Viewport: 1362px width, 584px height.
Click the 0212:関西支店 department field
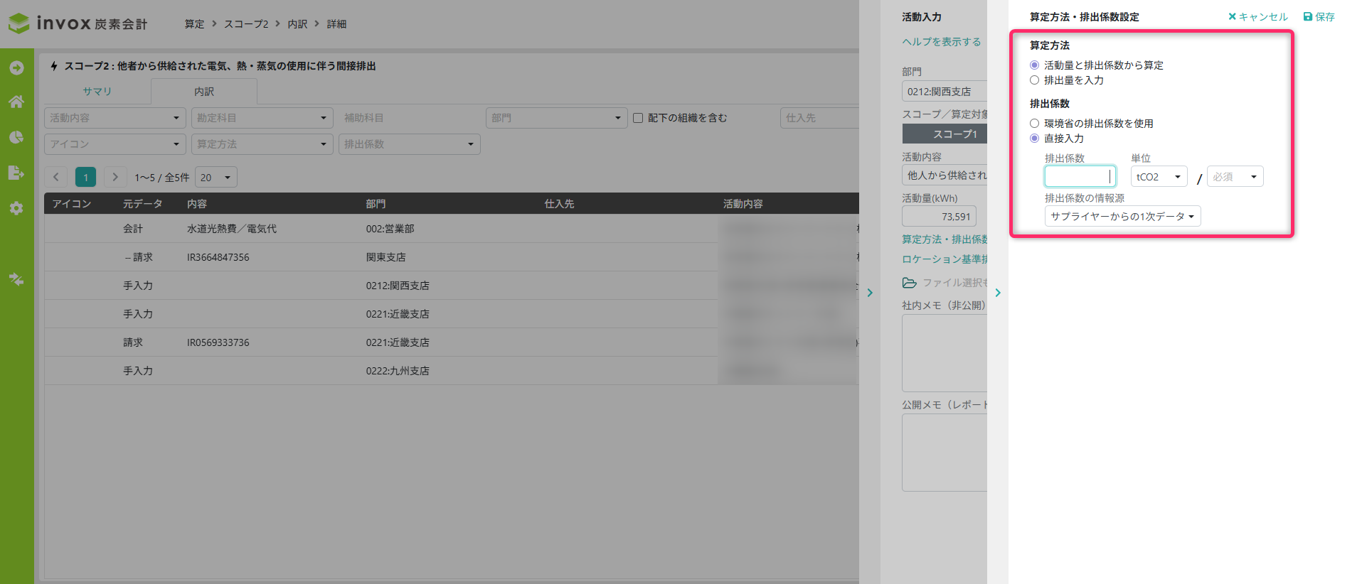tap(945, 92)
